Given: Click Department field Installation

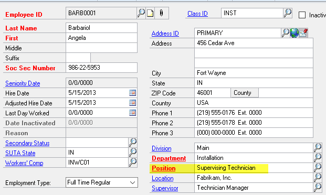Looking at the screenshot, I should pyautogui.click(x=254, y=158).
